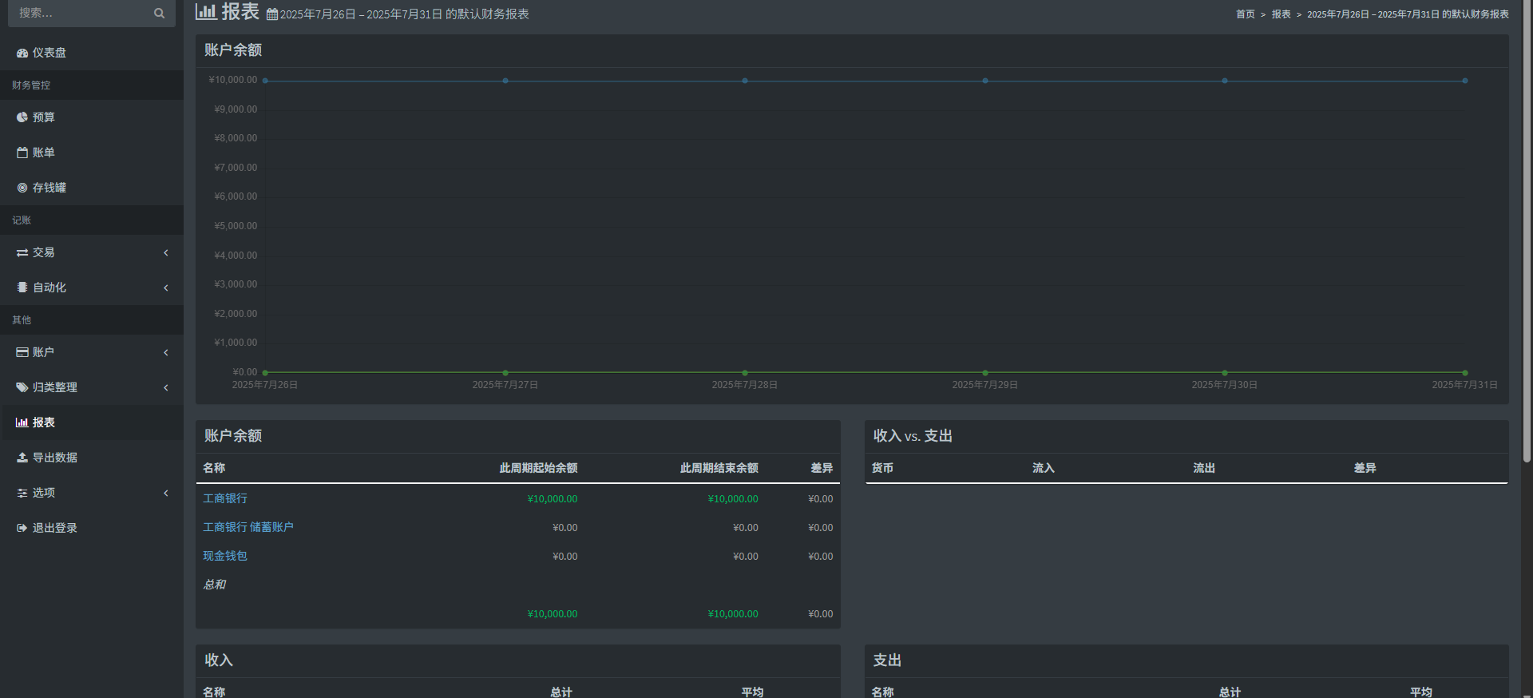Expand the 选项 submenu chevron

point(166,493)
